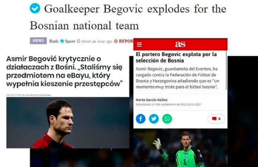Click the small verified badge next to Ruth
Image resolution: width=258 pixels, height=167 pixels.
62,41
